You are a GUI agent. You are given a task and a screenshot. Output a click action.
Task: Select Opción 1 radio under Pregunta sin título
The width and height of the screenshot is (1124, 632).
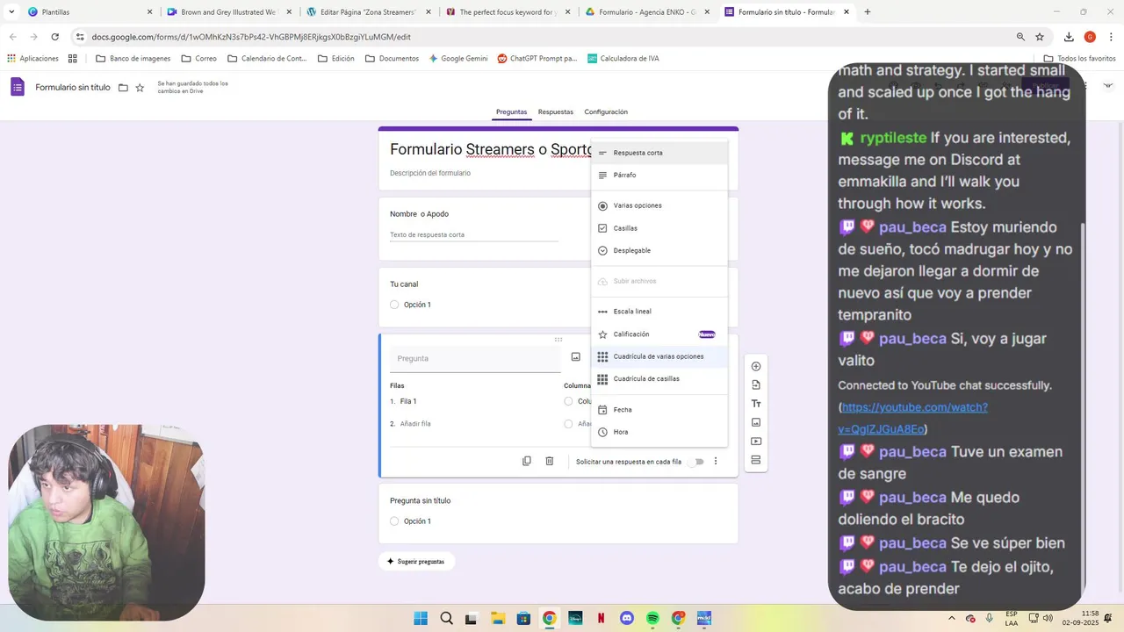pyautogui.click(x=394, y=521)
